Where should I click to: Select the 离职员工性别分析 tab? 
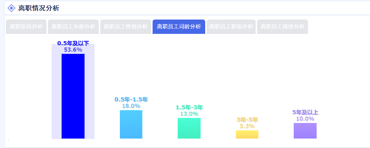125,27
